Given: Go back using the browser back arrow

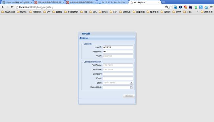Looking at the screenshot, I should click(x=3, y=7).
